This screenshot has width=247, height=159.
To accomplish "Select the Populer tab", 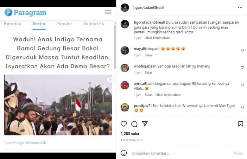I will click(x=64, y=24).
